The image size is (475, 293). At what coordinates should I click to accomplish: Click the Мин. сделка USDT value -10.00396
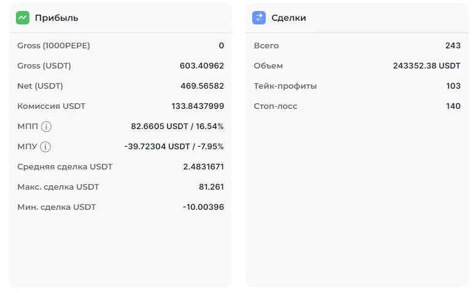tap(203, 207)
